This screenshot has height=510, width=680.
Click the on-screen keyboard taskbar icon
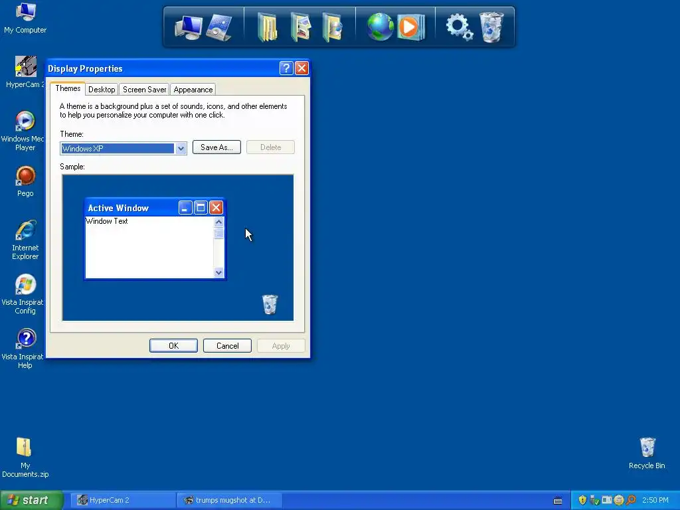tap(558, 501)
